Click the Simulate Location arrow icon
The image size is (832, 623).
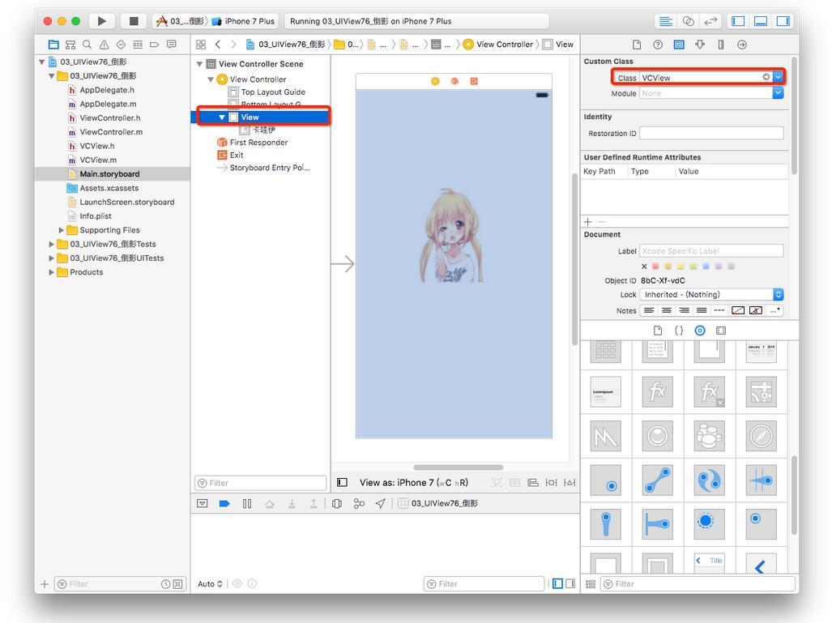click(380, 503)
